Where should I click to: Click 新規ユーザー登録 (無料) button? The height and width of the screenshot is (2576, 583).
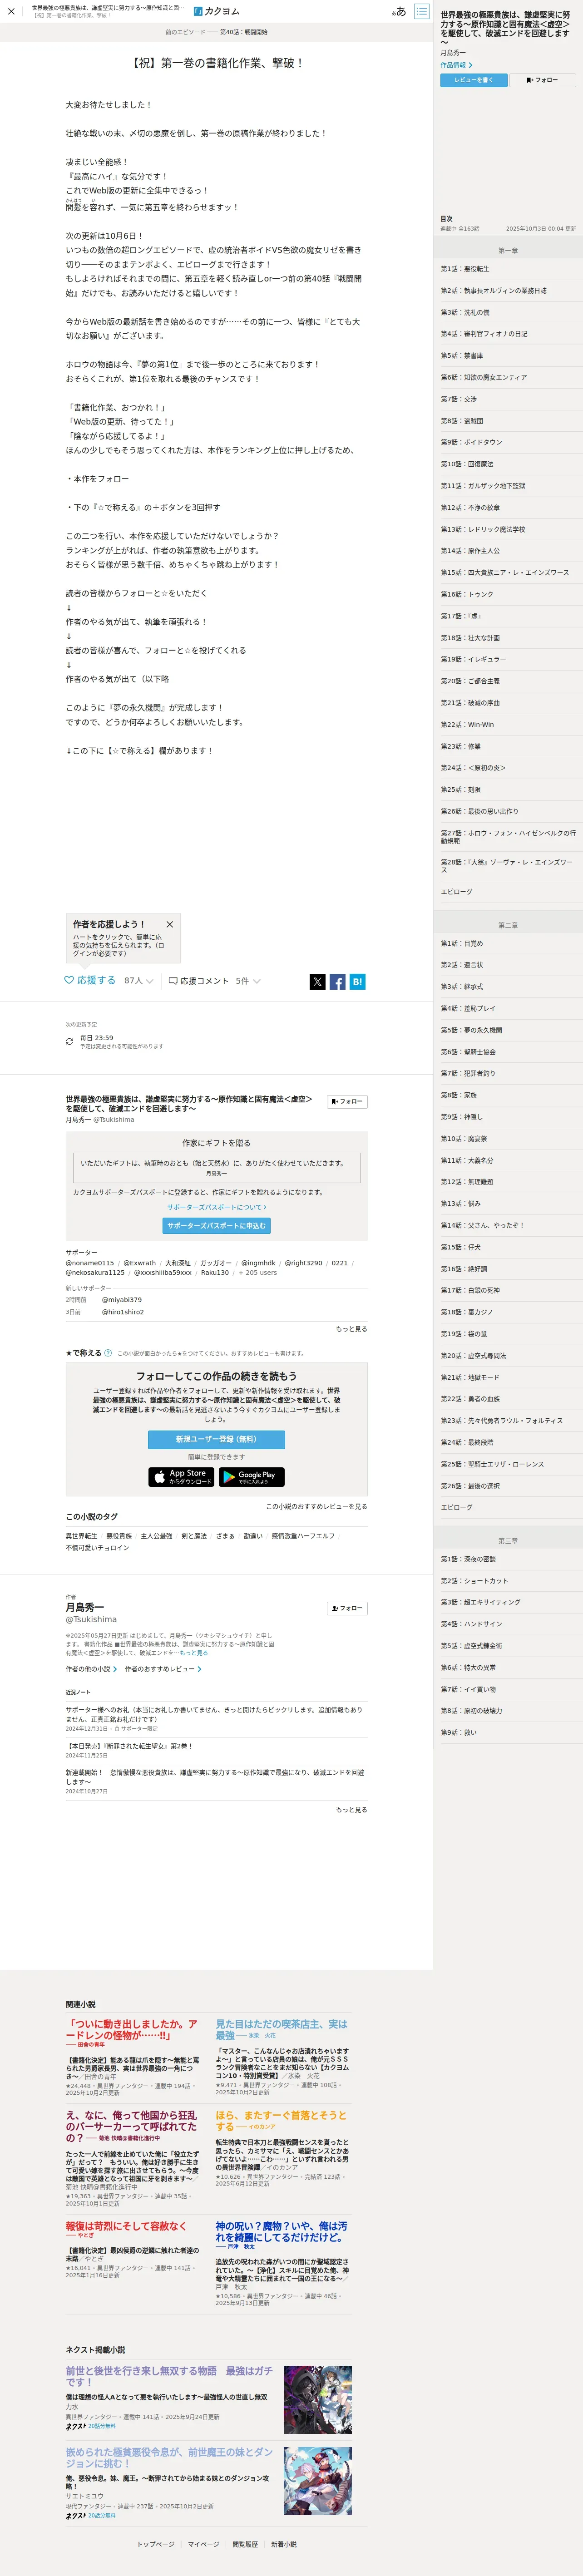pos(216,1439)
